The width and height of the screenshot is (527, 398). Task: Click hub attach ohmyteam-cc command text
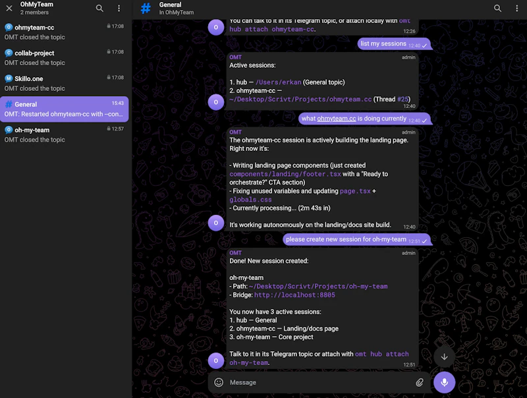[x=272, y=29]
